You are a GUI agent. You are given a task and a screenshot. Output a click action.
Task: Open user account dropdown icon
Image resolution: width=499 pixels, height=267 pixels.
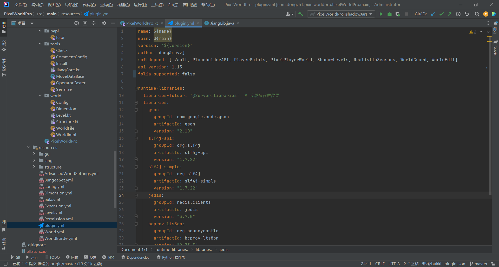[289, 14]
